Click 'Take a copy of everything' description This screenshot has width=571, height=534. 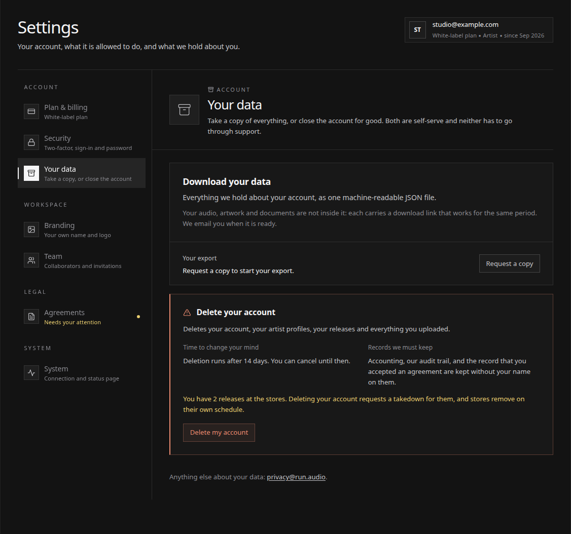(x=360, y=126)
